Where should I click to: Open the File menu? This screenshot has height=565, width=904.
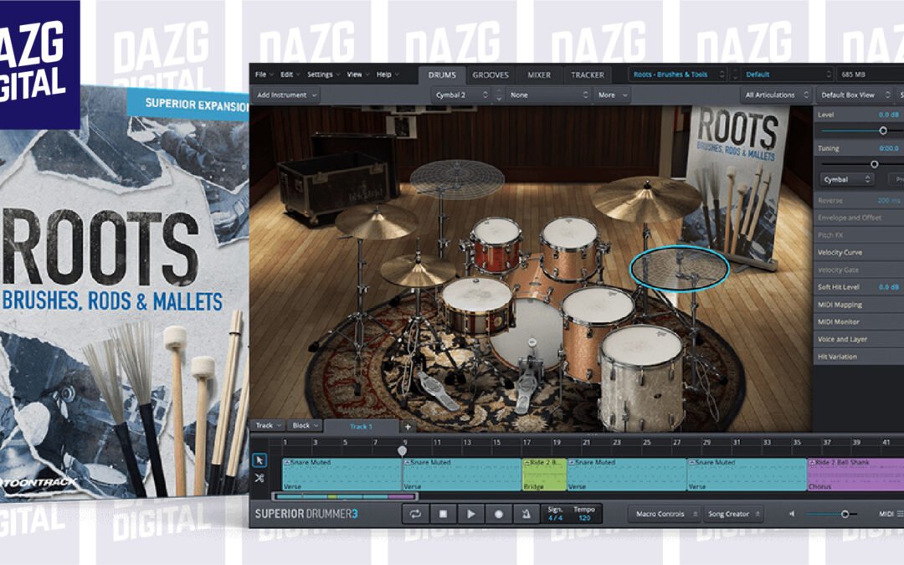coord(263,74)
